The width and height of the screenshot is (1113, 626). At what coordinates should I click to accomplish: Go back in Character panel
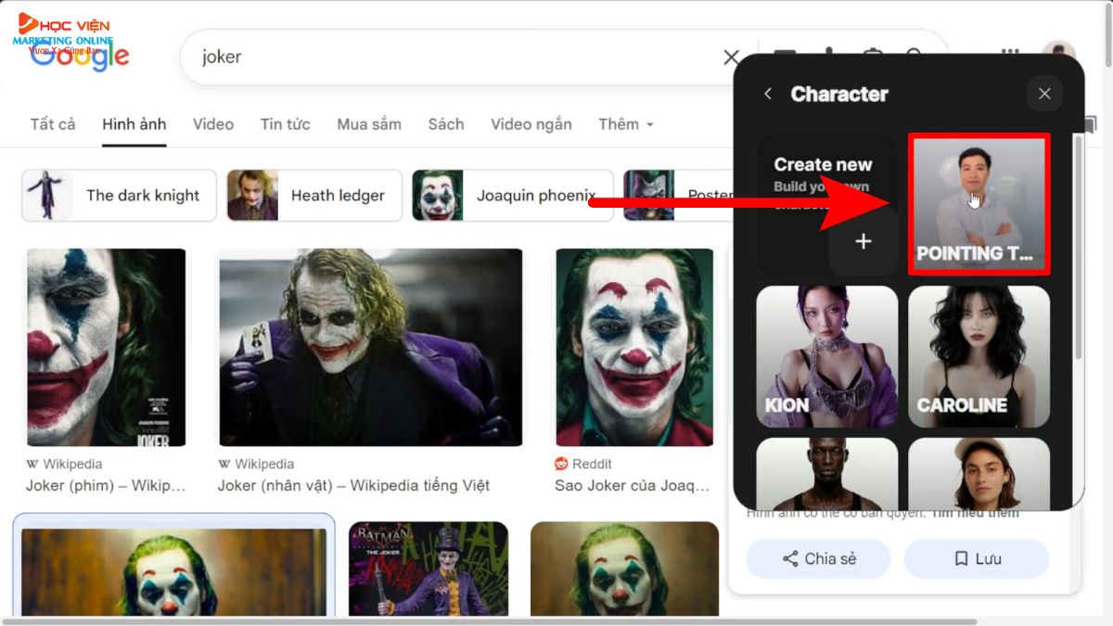tap(768, 94)
